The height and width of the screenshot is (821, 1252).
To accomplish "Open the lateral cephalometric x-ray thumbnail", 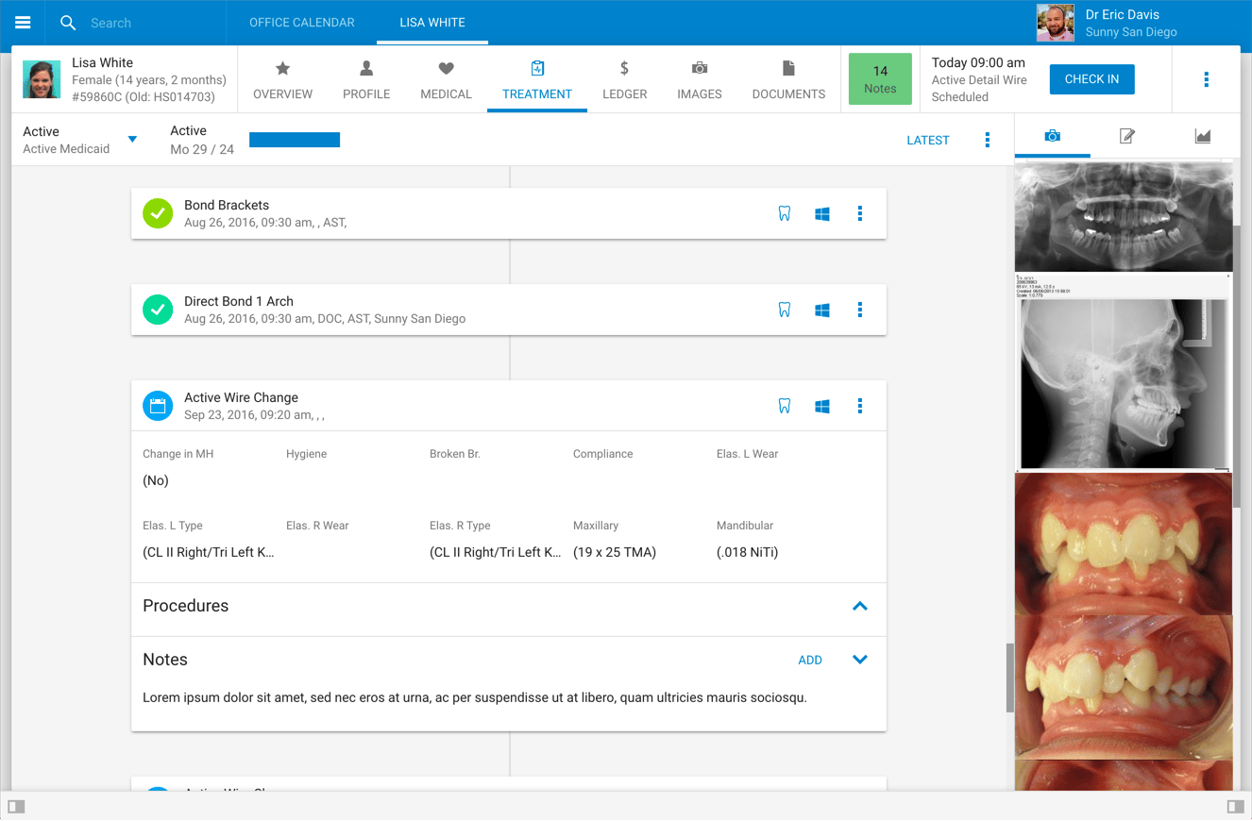I will (1124, 373).
